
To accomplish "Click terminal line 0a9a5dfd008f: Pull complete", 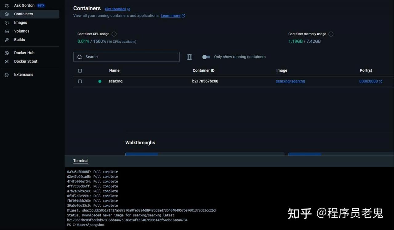I will 92,172.
